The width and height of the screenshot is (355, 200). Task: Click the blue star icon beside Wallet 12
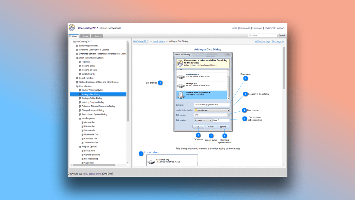tap(196, 120)
